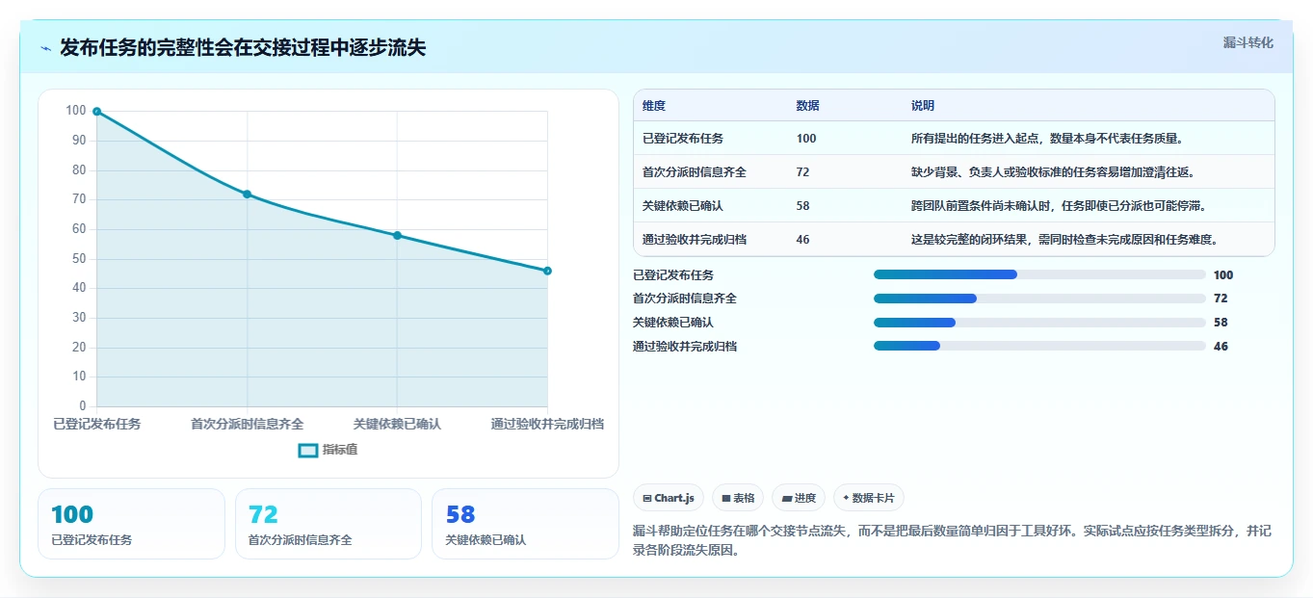Click the 通过验收并完成归档 cell in the table
The width and height of the screenshot is (1313, 598).
pos(695,240)
